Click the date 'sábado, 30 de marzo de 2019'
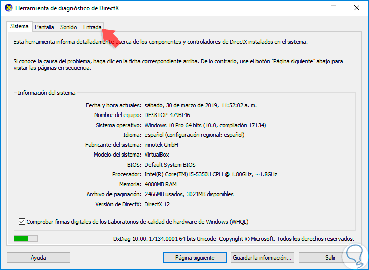 click(x=181, y=105)
